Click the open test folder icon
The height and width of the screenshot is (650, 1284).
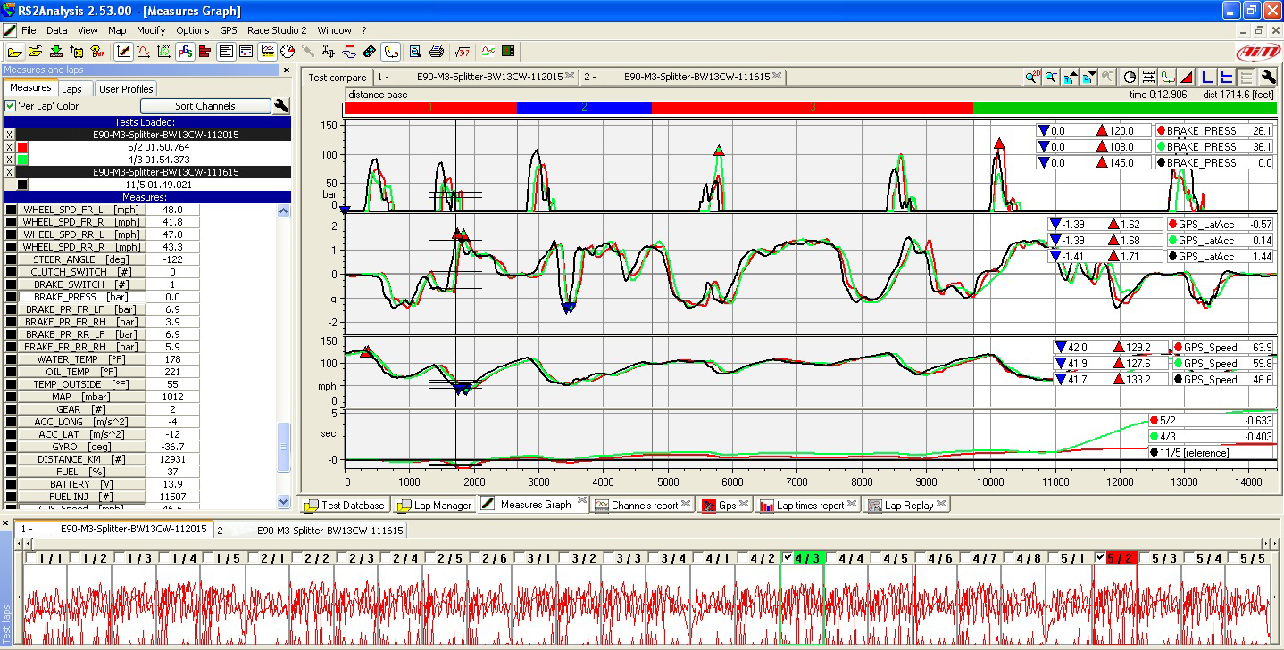(x=36, y=51)
